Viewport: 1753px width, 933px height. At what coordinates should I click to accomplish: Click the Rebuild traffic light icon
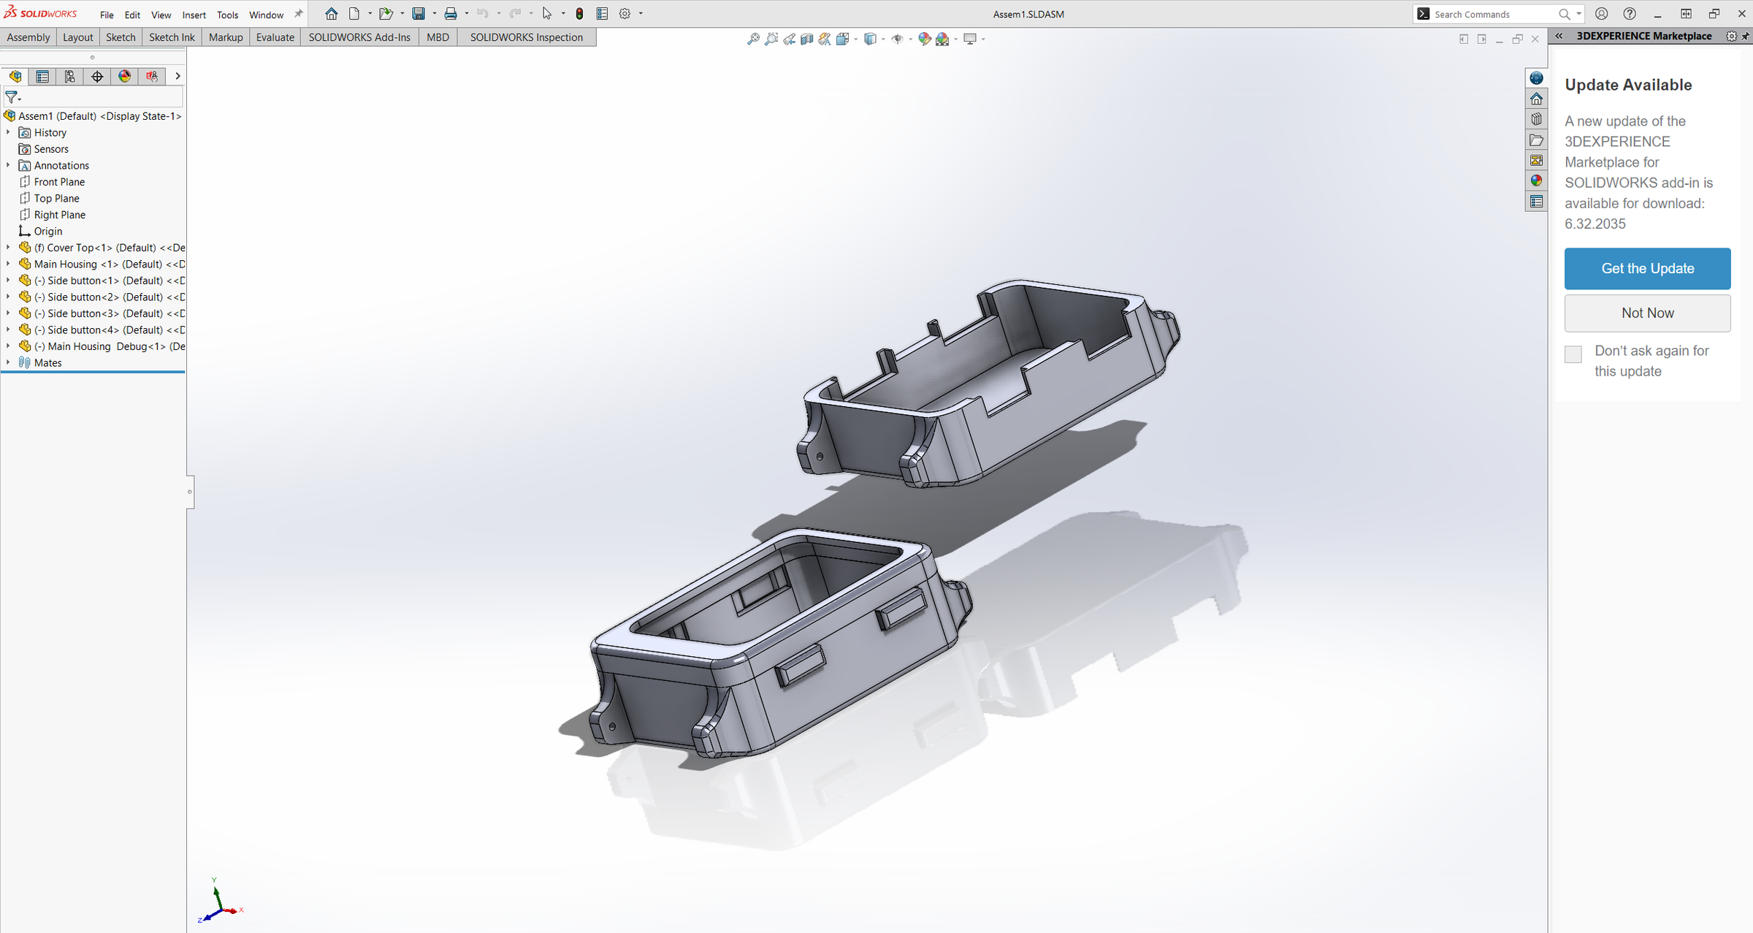click(x=579, y=14)
